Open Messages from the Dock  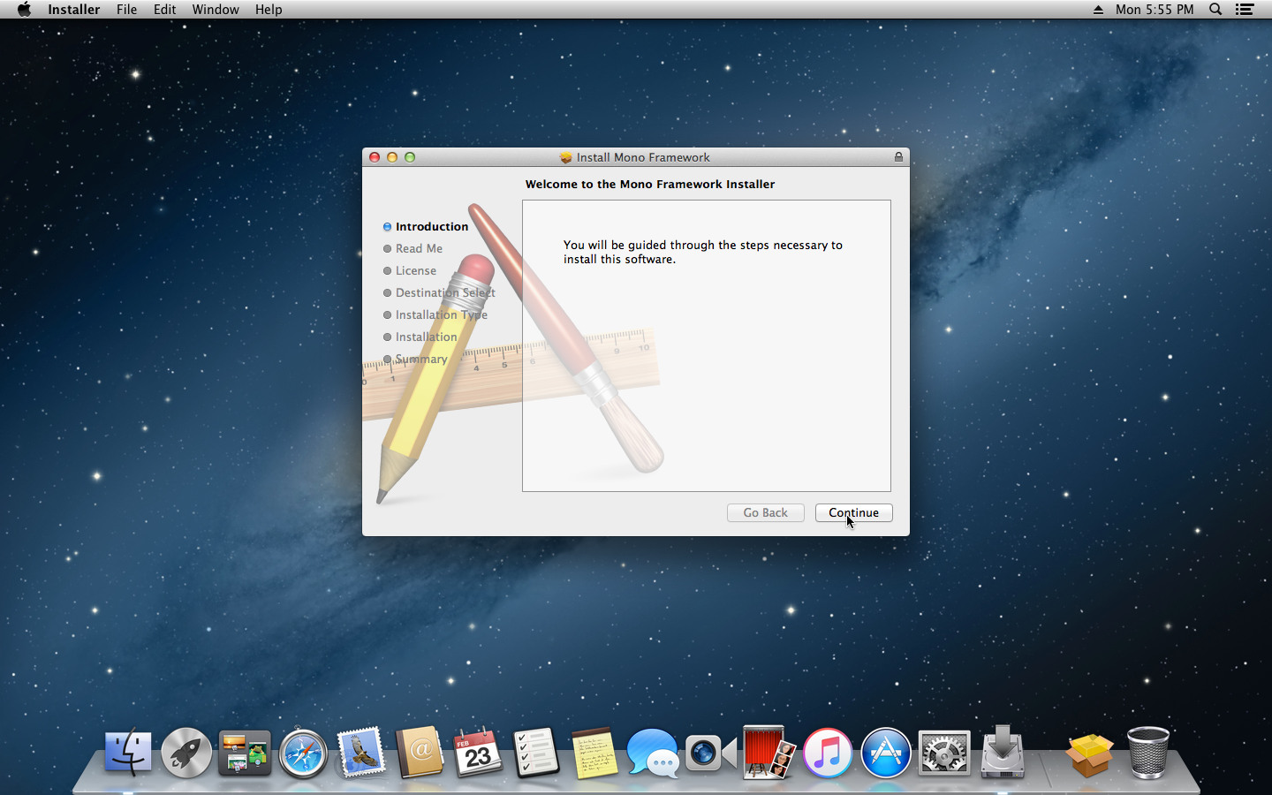click(652, 753)
